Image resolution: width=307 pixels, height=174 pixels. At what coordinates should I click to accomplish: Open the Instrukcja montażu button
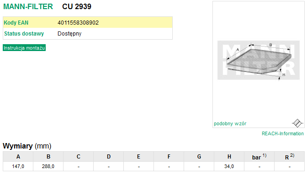tap(24, 48)
